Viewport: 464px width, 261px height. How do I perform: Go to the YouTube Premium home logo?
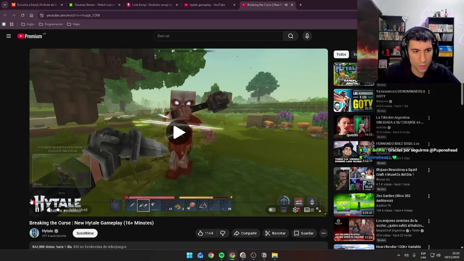click(30, 36)
